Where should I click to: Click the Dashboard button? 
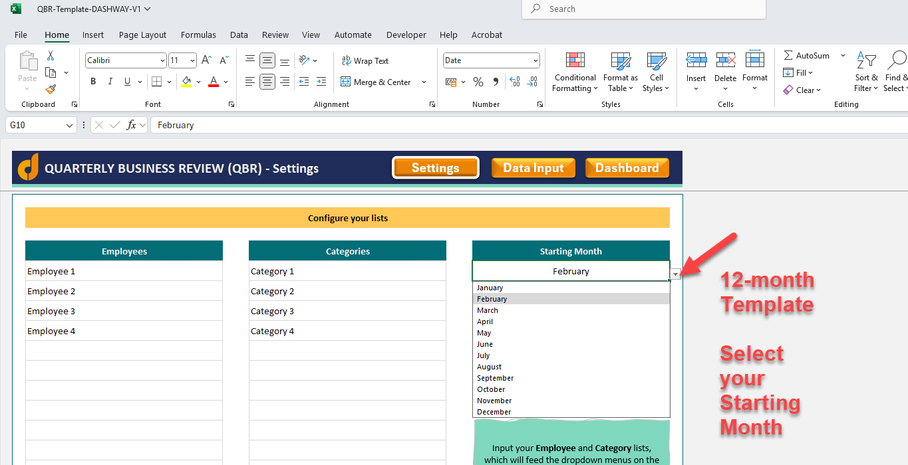[627, 167]
